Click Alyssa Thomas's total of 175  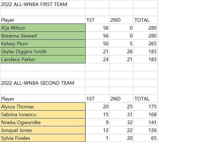pos(145,107)
